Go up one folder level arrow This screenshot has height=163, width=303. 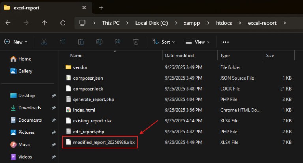pyautogui.click(x=44, y=23)
